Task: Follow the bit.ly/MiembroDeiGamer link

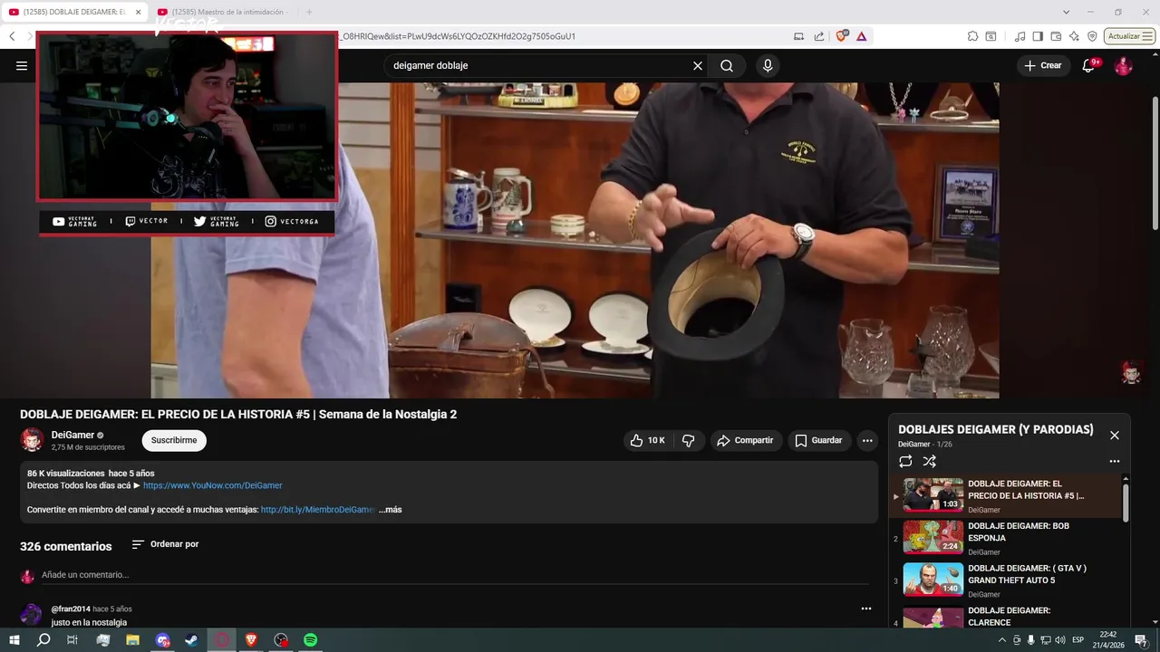Action: coord(318,510)
